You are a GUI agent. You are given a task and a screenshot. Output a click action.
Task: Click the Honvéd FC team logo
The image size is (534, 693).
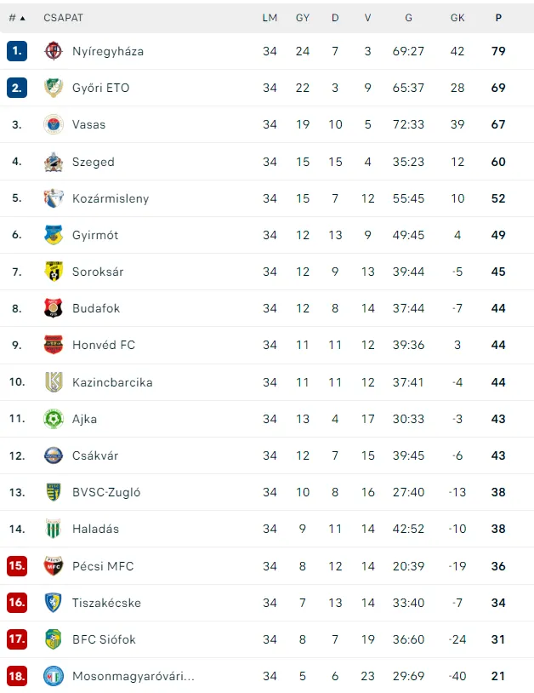pyautogui.click(x=54, y=345)
